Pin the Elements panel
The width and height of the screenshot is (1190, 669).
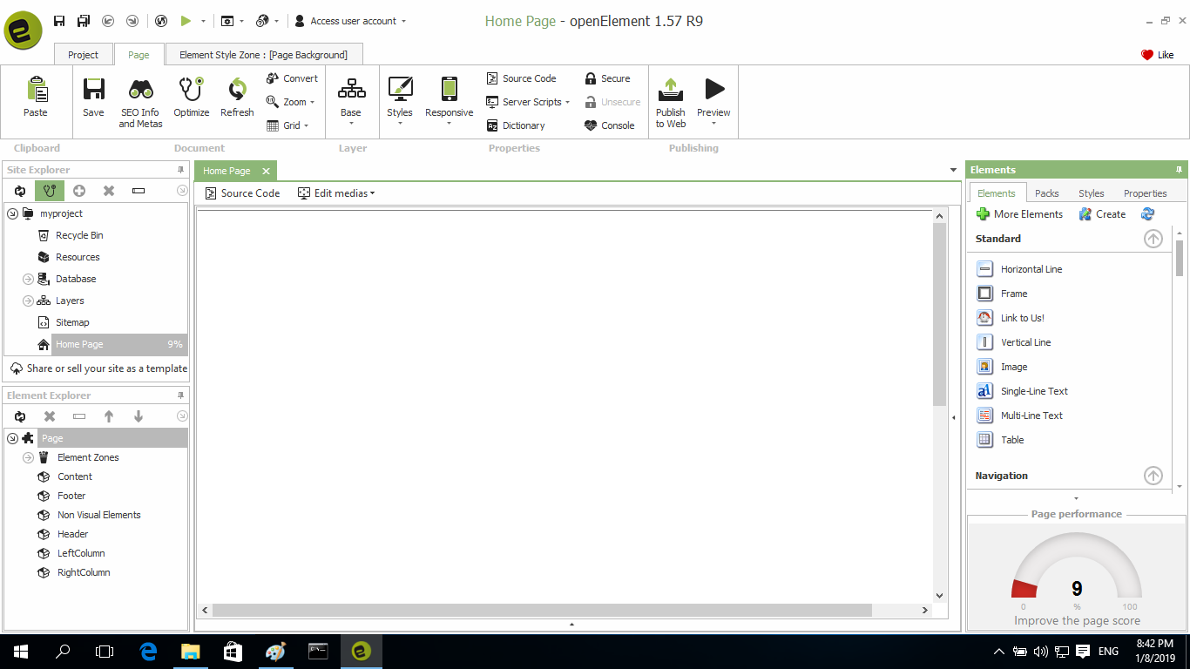click(1179, 170)
